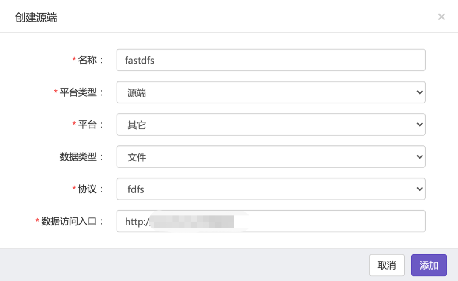Open the 平台 dropdown showing 其它
Screen dimensions: 458x281
pyautogui.click(x=271, y=125)
